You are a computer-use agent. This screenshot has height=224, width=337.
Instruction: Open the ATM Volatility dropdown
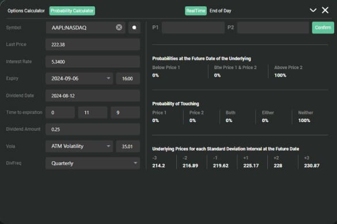coord(79,146)
